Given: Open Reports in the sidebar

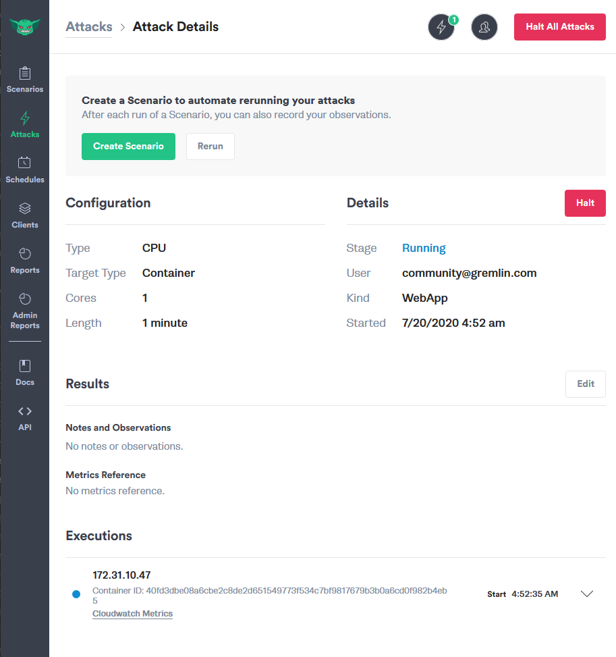Looking at the screenshot, I should click(25, 261).
